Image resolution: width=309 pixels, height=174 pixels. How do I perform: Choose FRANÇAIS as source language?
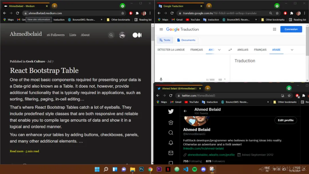(x=197, y=50)
